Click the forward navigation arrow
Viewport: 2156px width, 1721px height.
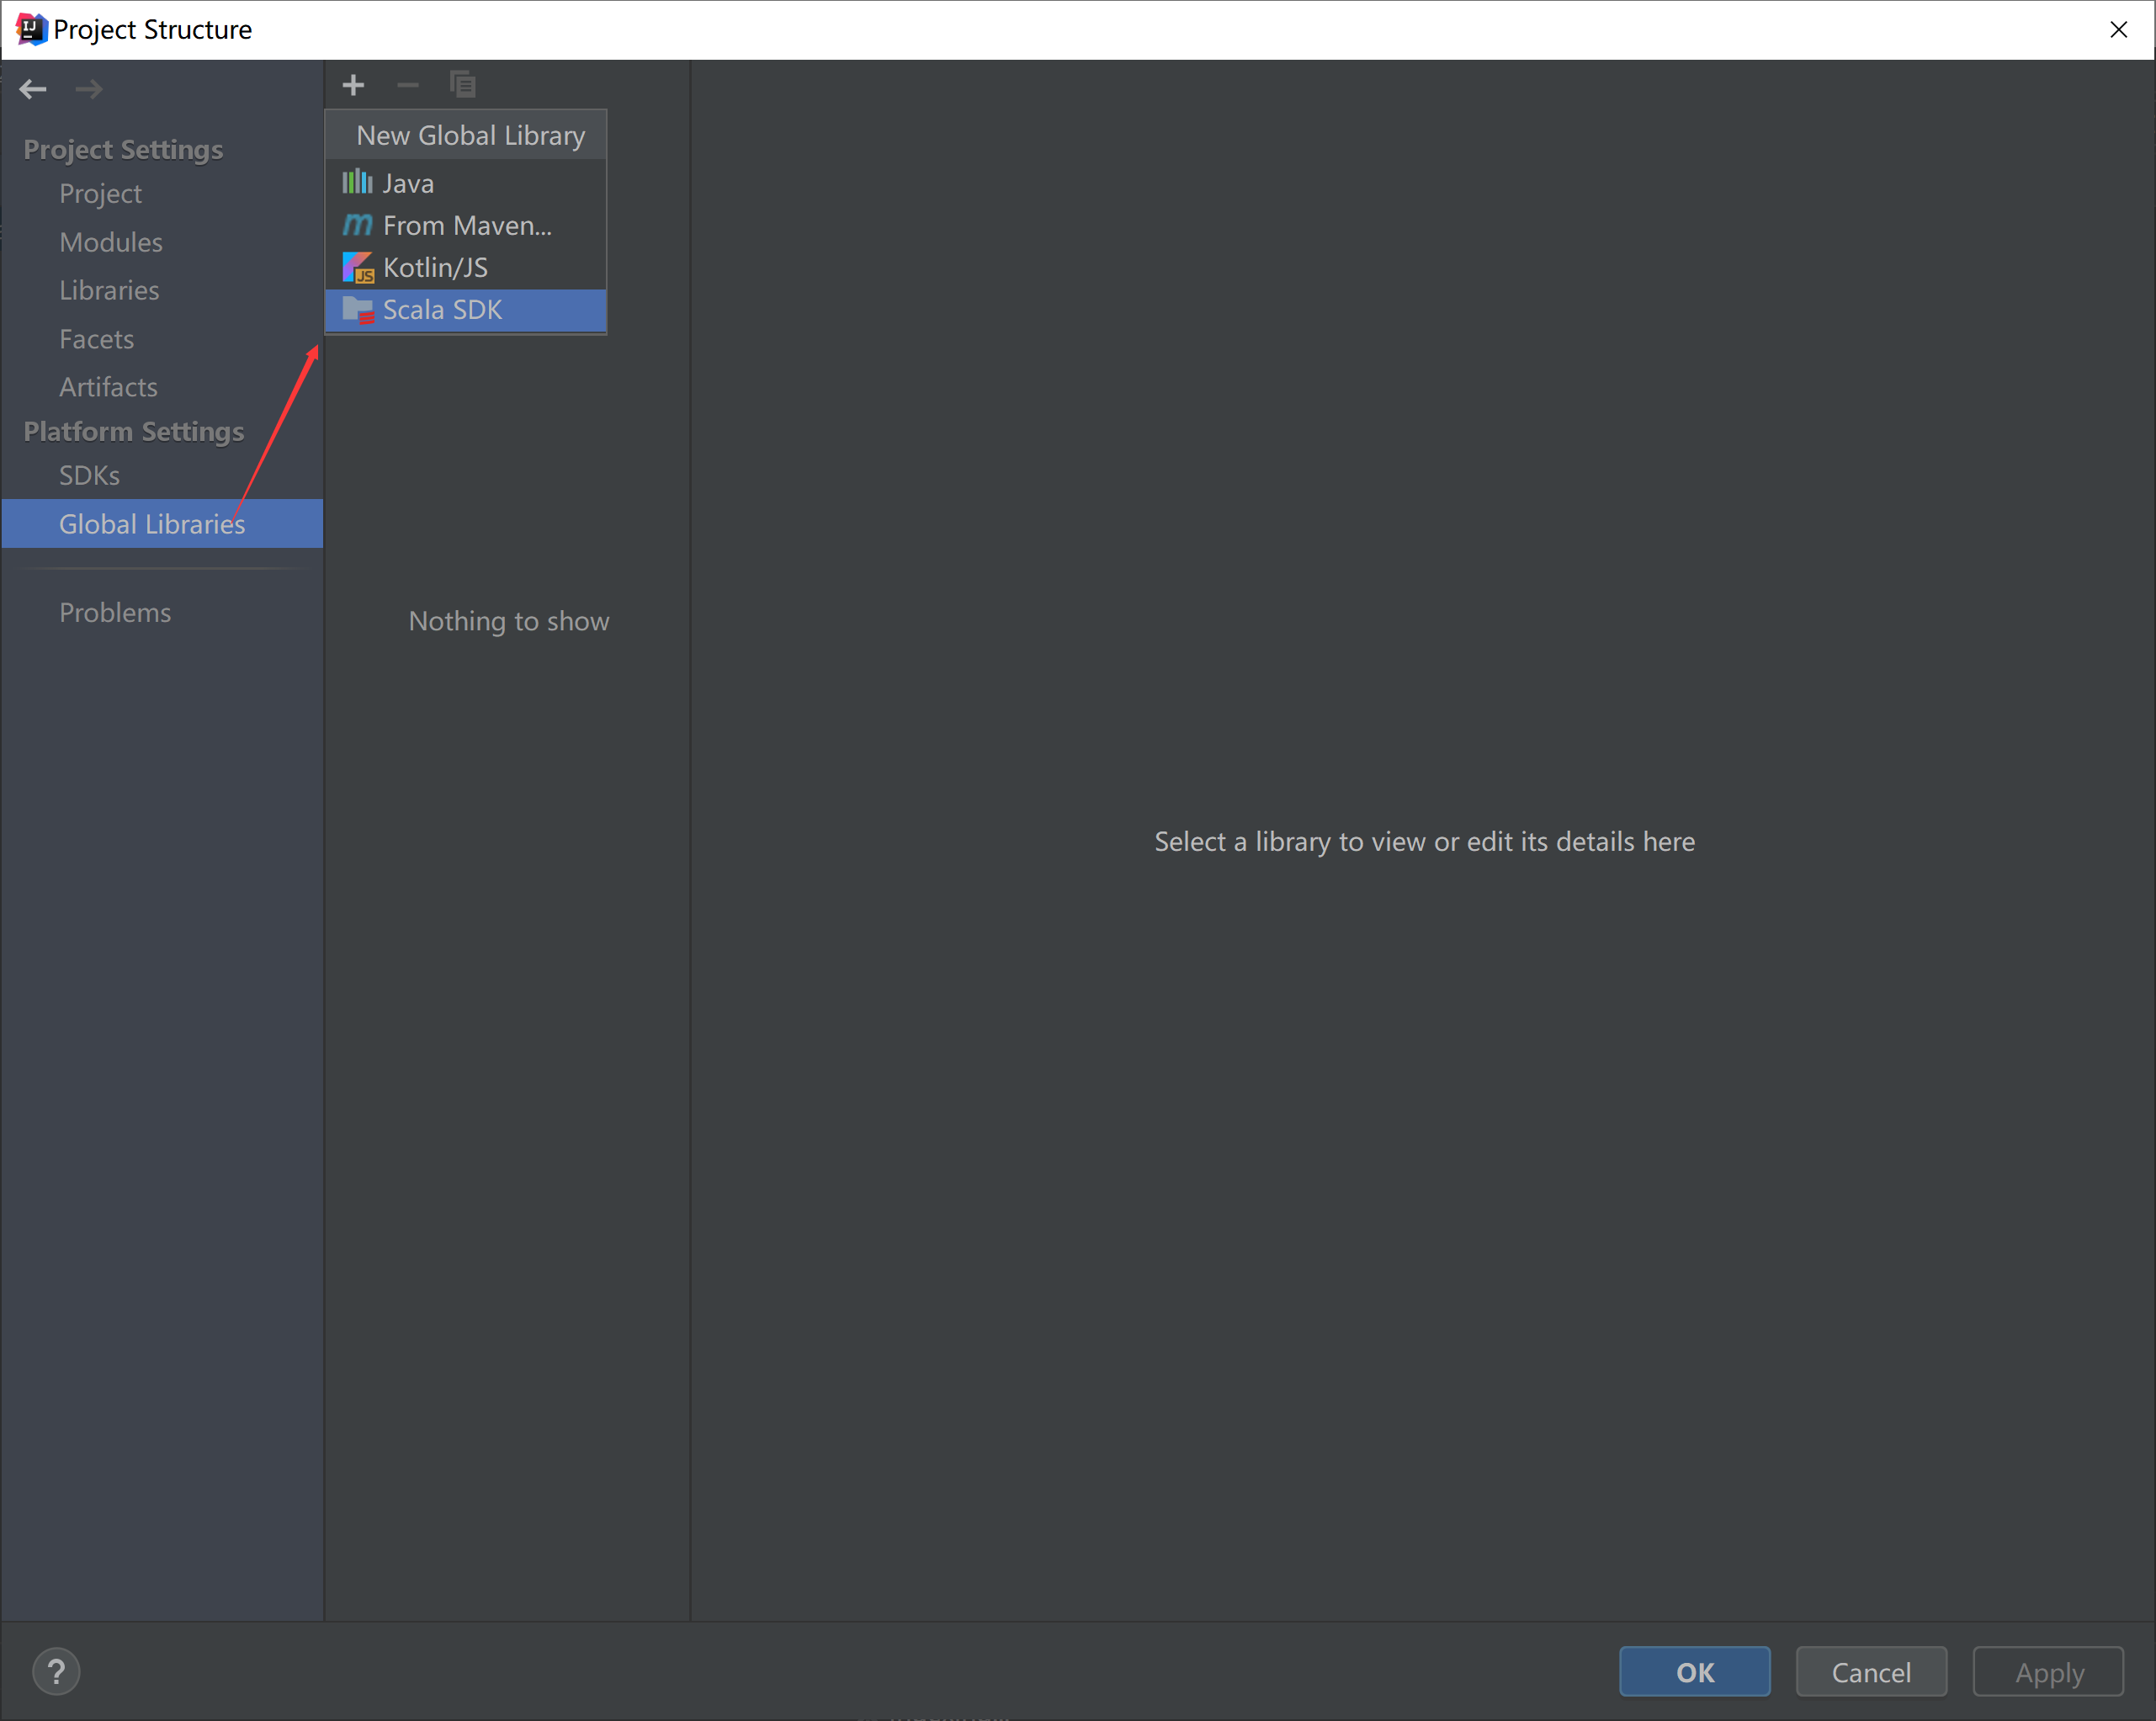tap(89, 89)
